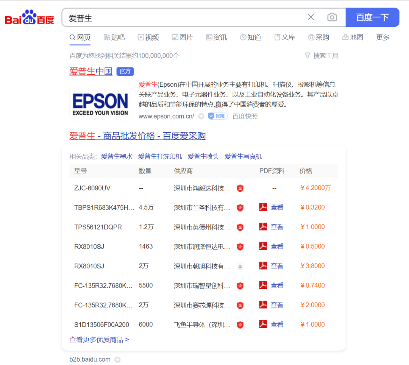Click the shield icon for 深圳市瑞智星创科
Screen dimensions: 409x365
pyautogui.click(x=240, y=286)
